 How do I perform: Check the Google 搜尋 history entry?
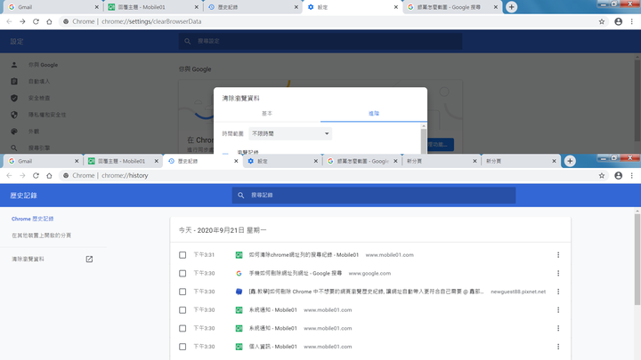pyautogui.click(x=183, y=273)
